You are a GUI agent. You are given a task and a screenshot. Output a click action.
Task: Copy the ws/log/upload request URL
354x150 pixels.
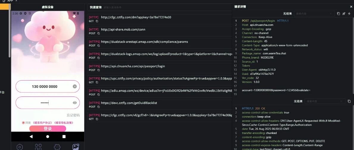tap(99, 58)
